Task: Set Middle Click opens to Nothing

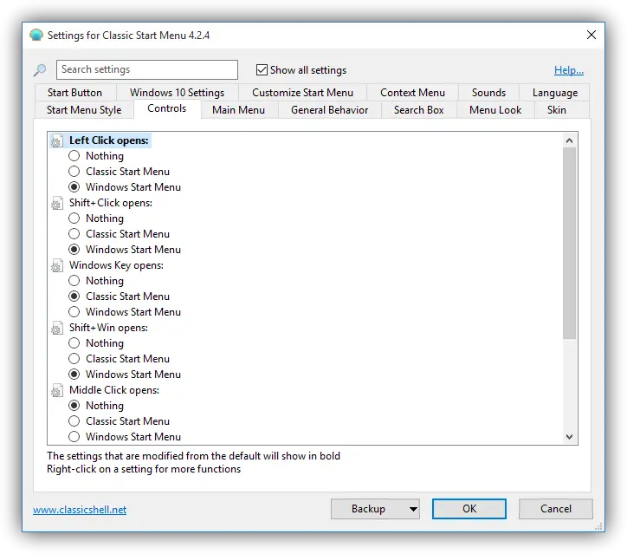Action: pyautogui.click(x=74, y=406)
